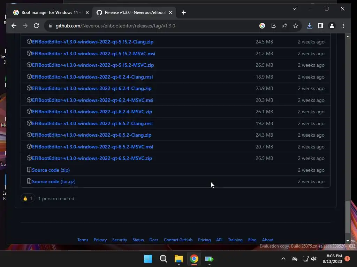Open the Security footer link
This screenshot has width=357, height=267.
tap(120, 240)
